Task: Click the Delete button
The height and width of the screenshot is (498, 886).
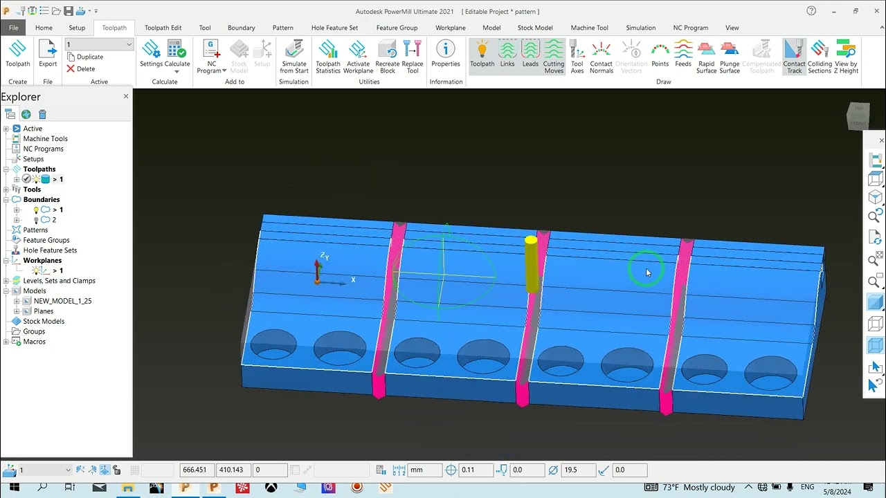Action: [80, 69]
